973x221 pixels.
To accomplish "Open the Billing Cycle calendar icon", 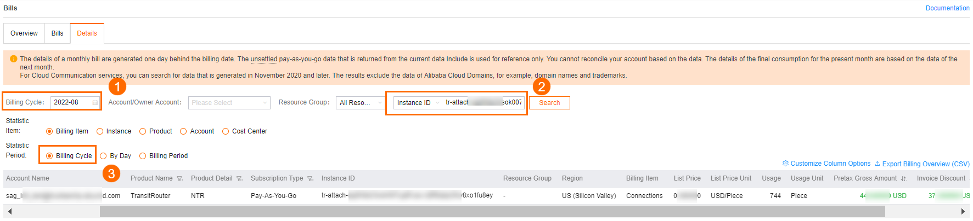I will click(x=95, y=103).
